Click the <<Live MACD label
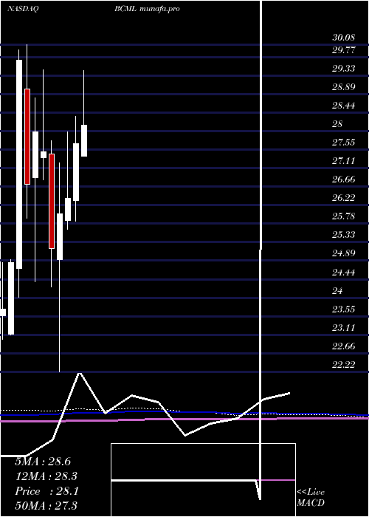The width and height of the screenshot is (369, 517). [x=311, y=498]
